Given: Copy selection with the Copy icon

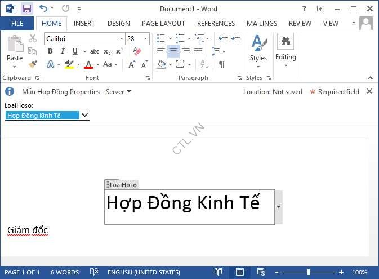Looking at the screenshot, I should pos(32,51).
